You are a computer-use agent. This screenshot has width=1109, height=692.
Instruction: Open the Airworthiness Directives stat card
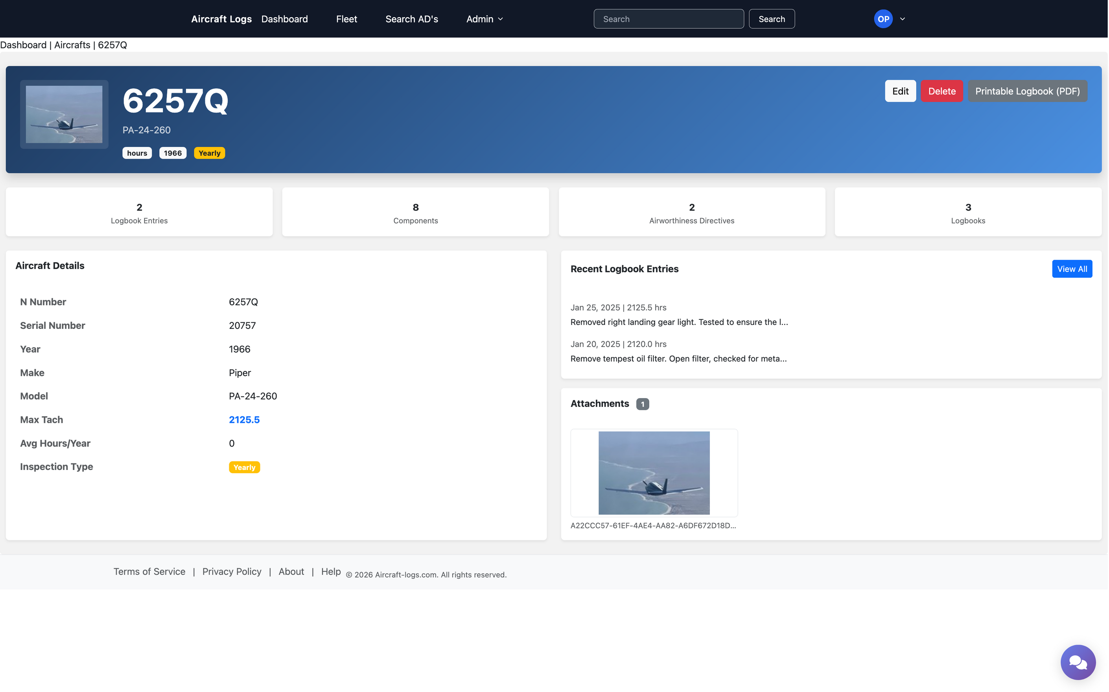click(691, 212)
